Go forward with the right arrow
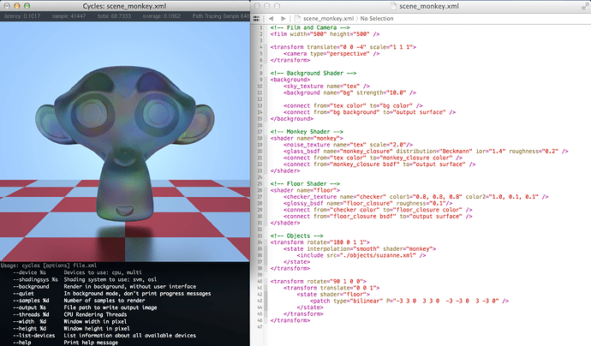 coord(283,19)
